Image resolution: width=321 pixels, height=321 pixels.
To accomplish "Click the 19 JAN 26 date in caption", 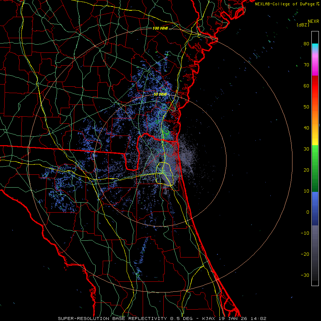I will pos(233,319).
